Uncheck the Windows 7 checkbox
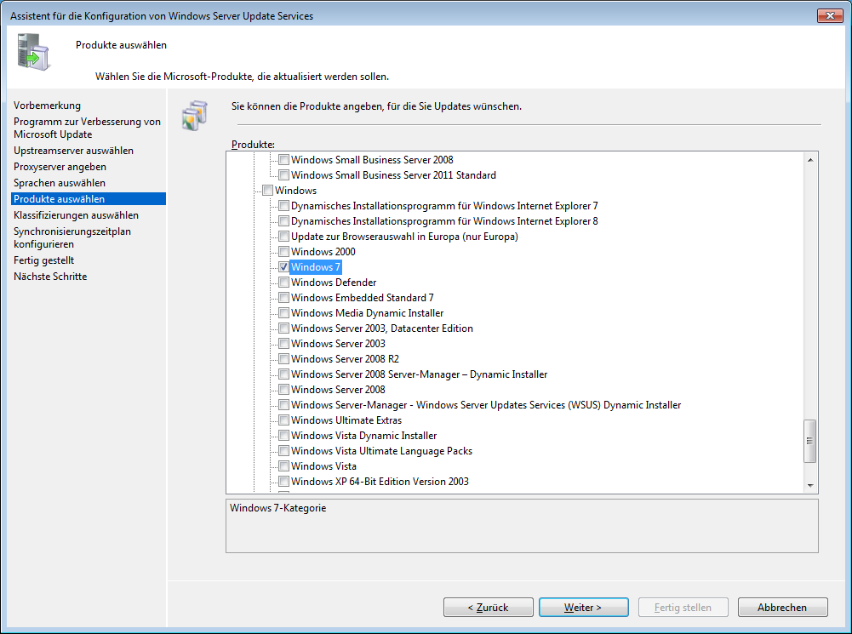The width and height of the screenshot is (852, 634). tap(283, 266)
